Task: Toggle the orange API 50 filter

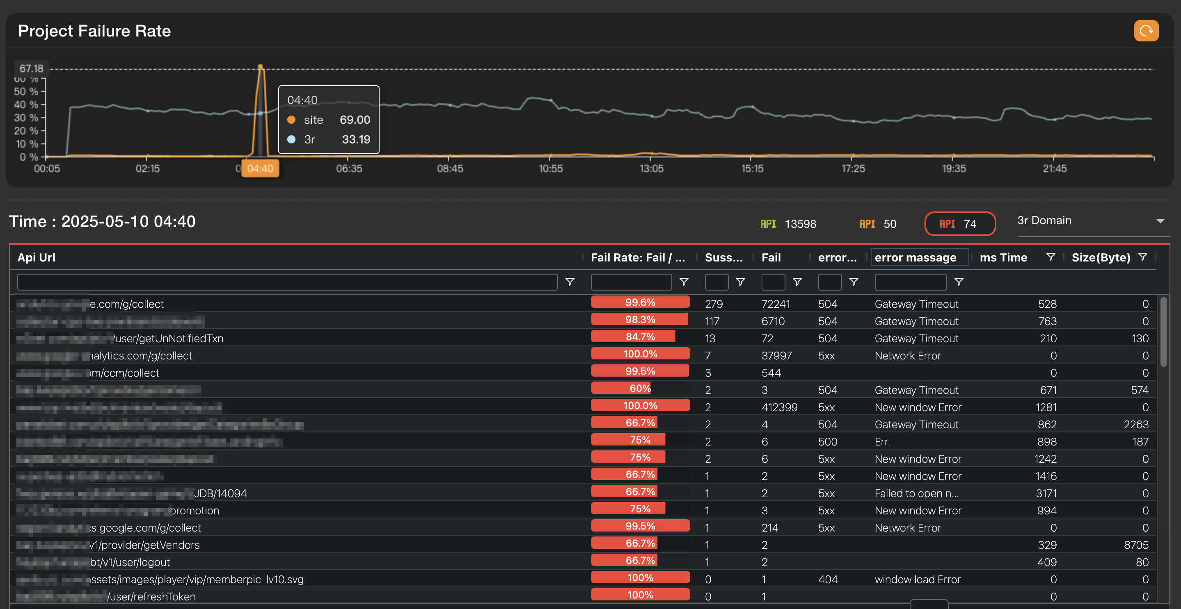Action: click(x=877, y=223)
